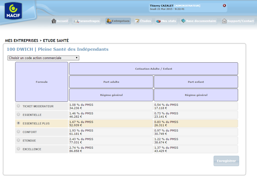The image size is (257, 182).
Task: Click the magnifier icon beside Parametrages
Action: coord(76,21)
